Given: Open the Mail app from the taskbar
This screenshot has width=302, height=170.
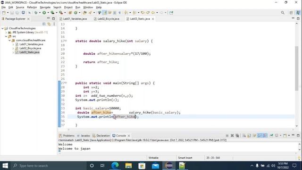Looking at the screenshot, I should point(155,166).
